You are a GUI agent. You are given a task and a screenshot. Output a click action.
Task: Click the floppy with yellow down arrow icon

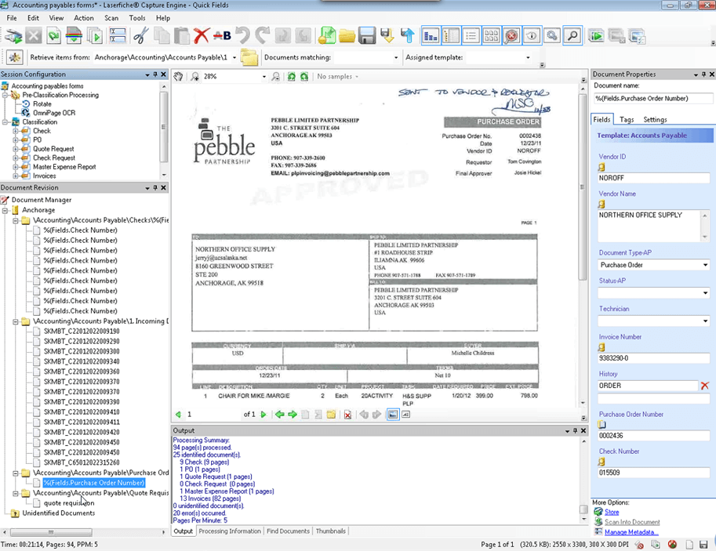click(x=387, y=35)
